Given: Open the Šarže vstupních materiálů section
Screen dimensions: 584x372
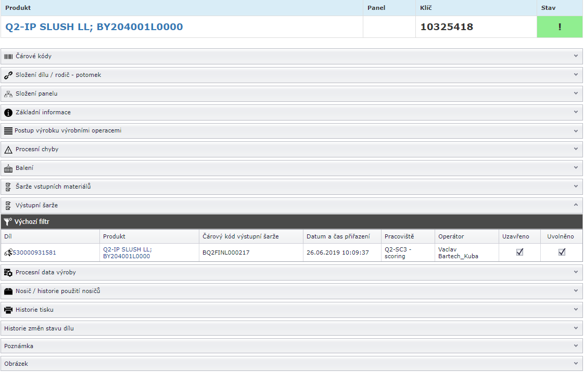Looking at the screenshot, I should 53,187.
